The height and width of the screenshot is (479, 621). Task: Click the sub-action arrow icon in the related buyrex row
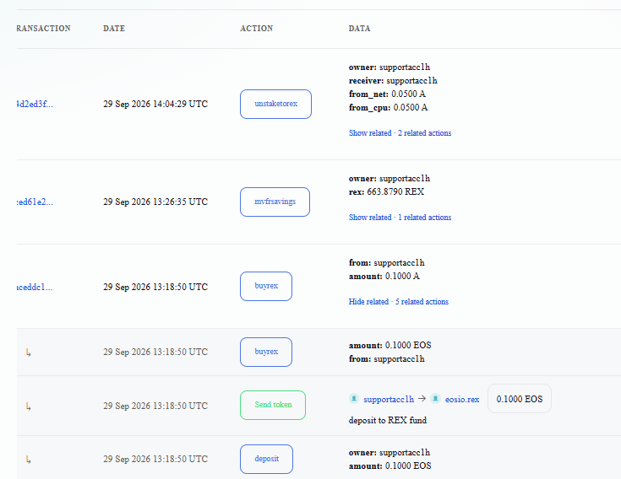point(28,353)
